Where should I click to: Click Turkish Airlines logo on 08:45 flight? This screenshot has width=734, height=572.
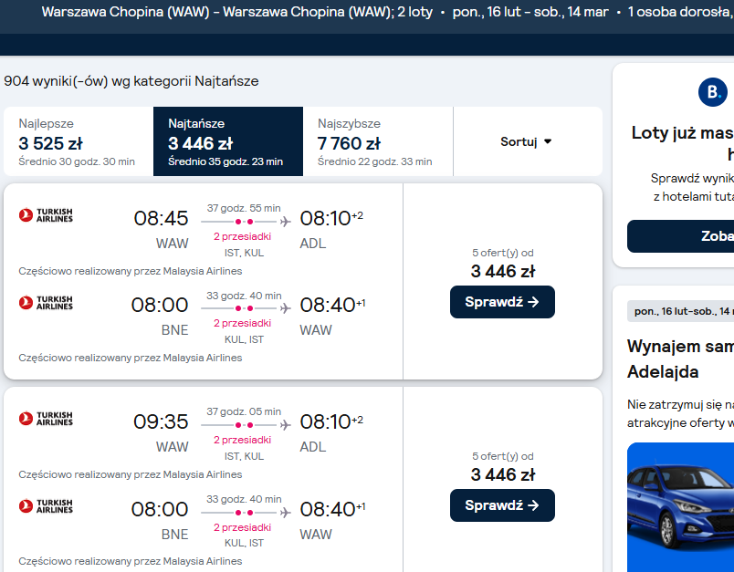point(46,215)
